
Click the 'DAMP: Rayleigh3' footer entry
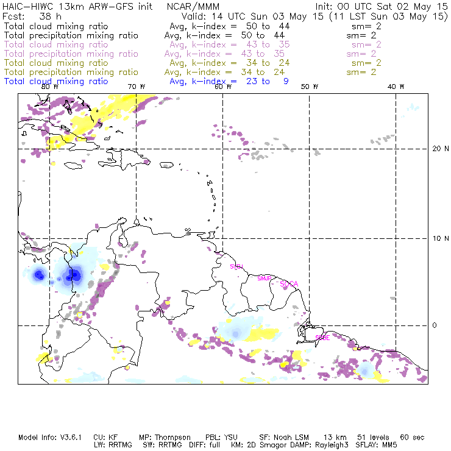pyautogui.click(x=319, y=445)
